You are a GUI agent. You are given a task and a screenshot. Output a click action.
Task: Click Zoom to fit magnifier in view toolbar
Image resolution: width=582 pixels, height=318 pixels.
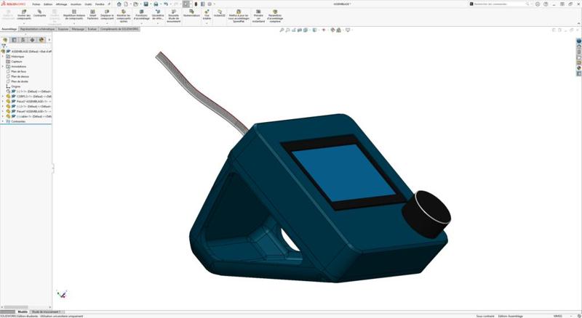click(x=282, y=30)
